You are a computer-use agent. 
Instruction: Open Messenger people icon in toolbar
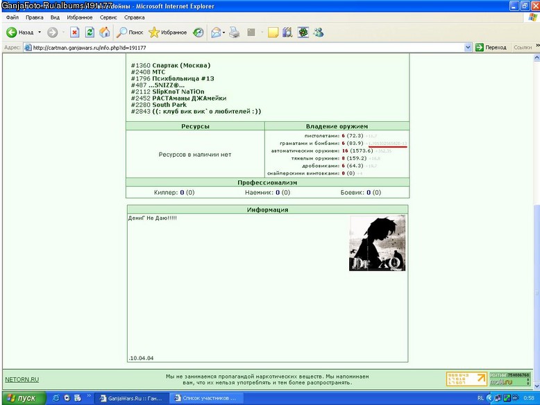click(x=319, y=33)
